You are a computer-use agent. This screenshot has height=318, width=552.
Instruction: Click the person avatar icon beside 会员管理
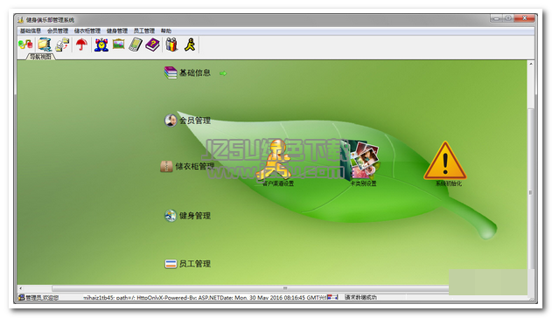click(x=171, y=121)
